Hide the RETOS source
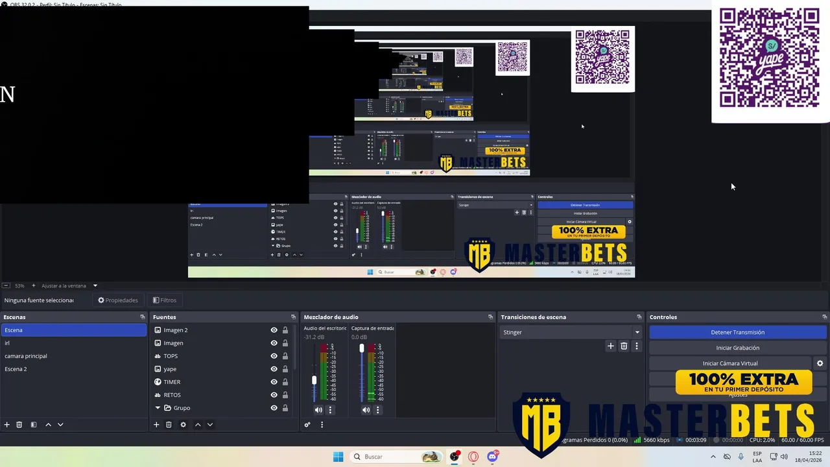Image resolution: width=830 pixels, height=467 pixels. 274,395
